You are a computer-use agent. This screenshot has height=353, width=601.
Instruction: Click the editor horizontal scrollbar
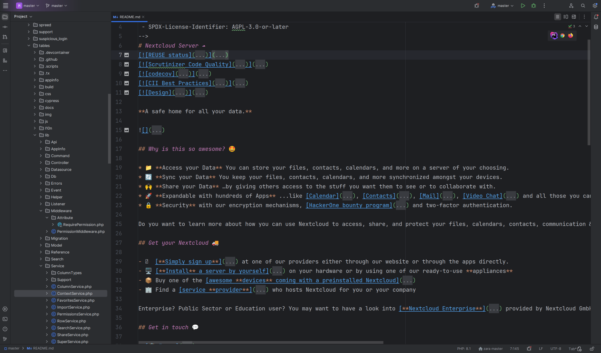(261, 342)
